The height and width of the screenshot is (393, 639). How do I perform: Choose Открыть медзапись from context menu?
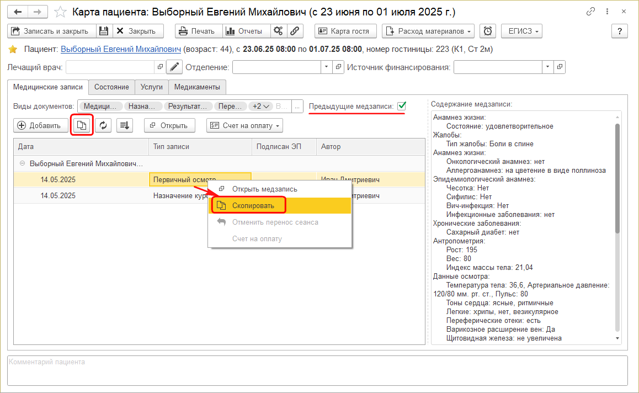(x=264, y=189)
